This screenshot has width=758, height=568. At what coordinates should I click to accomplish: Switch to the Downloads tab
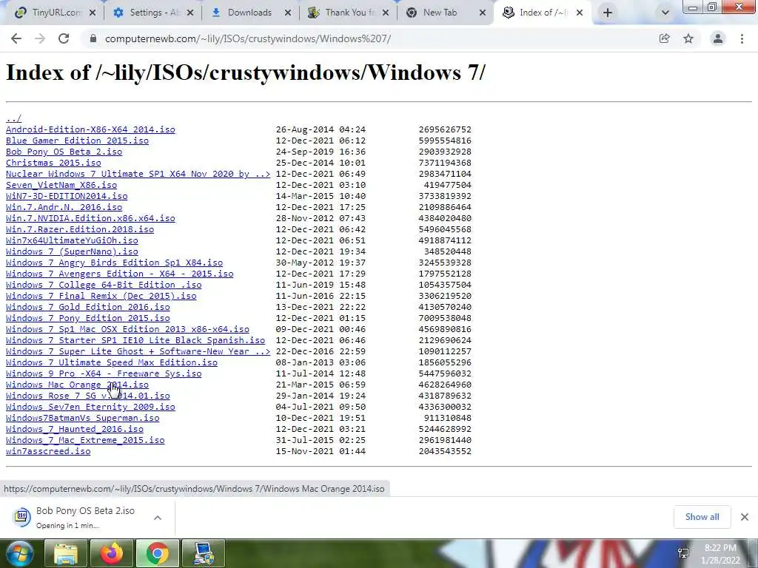pos(244,13)
